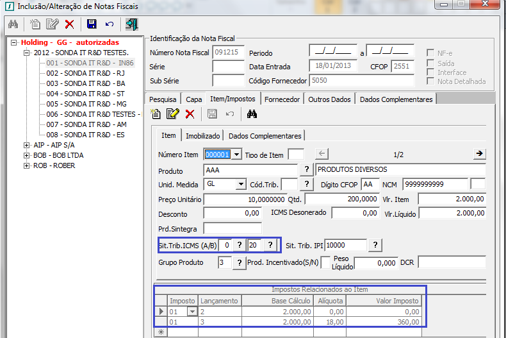Open the Número Item dropdown
The height and width of the screenshot is (338, 506).
coord(237,155)
